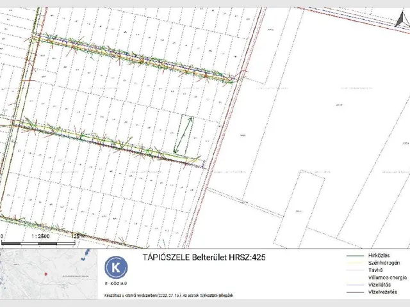Select the Villamos energia legend label
Image resolution: width=410 pixels, height=307 pixels.
tap(388, 277)
